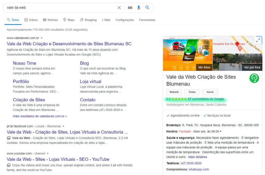Open 87 comentários no Google reviews
This screenshot has height=175, width=265.
[x=206, y=99]
